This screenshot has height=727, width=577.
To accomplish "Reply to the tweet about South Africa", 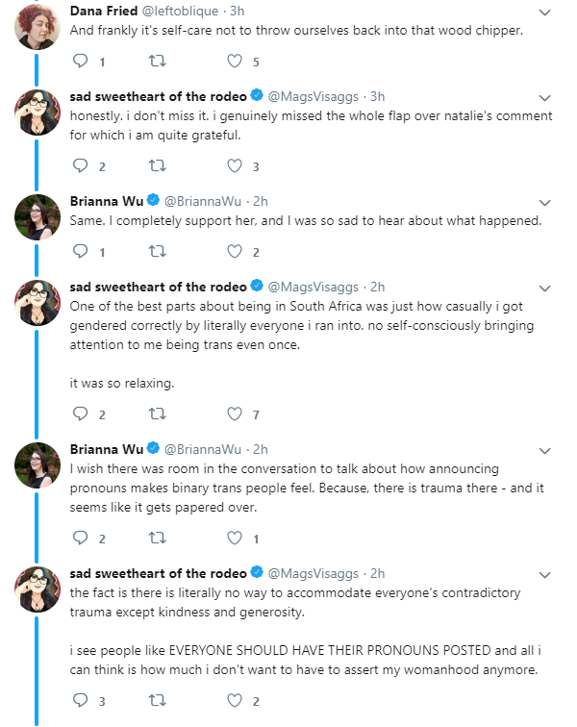I will click(x=81, y=414).
